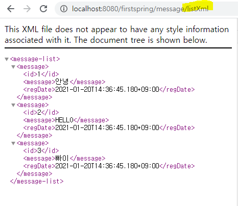Viewport: 238px width, 206px height.
Task: Select the closing </message> tag after id 3
Action: coord(34,174)
